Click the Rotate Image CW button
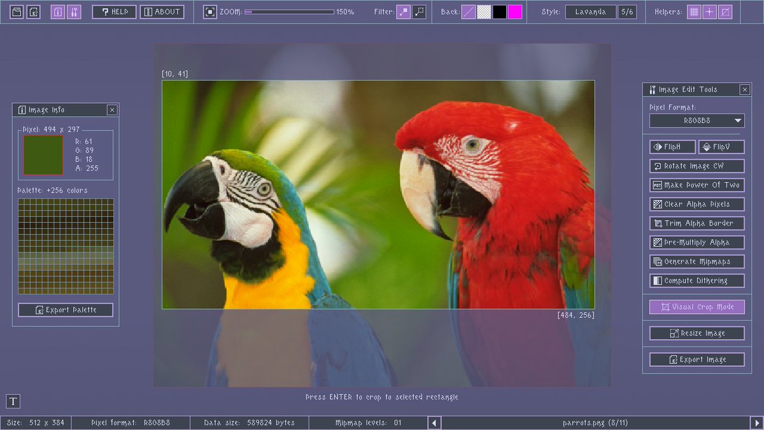This screenshot has height=430, width=764. pos(696,166)
